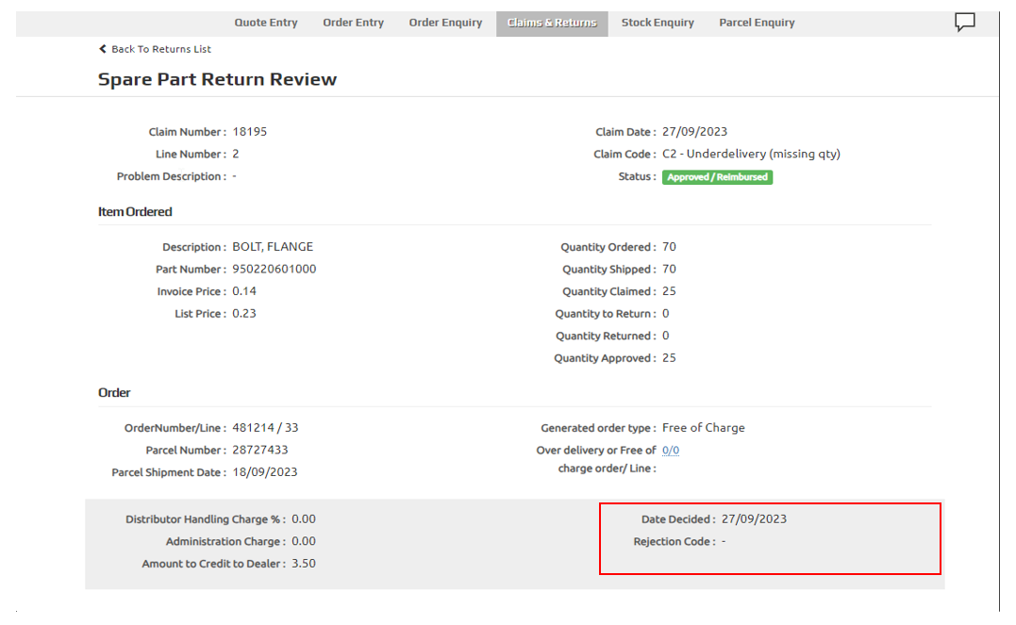1016x625 pixels.
Task: Open the chat message icon
Action: [x=965, y=22]
